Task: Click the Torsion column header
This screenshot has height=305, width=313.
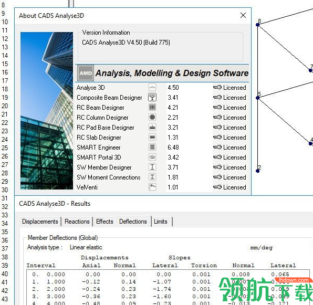Action: tap(204, 266)
